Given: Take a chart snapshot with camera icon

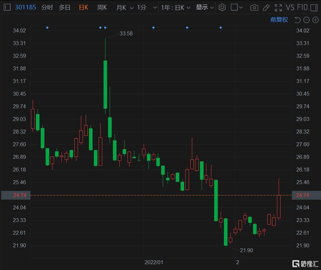Looking at the screenshot, I should [254, 8].
